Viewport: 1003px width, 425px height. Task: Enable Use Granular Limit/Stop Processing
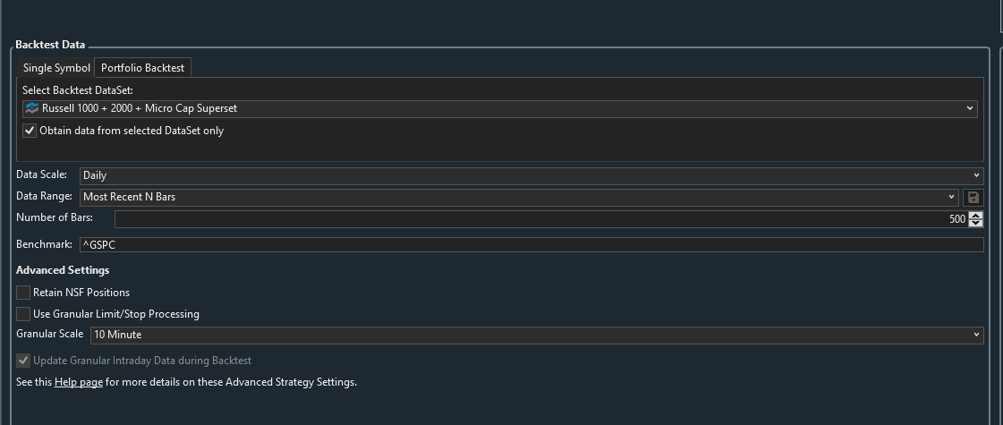pyautogui.click(x=23, y=314)
